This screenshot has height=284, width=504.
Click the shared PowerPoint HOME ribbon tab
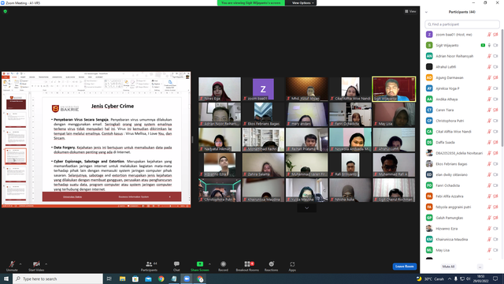[14, 77]
